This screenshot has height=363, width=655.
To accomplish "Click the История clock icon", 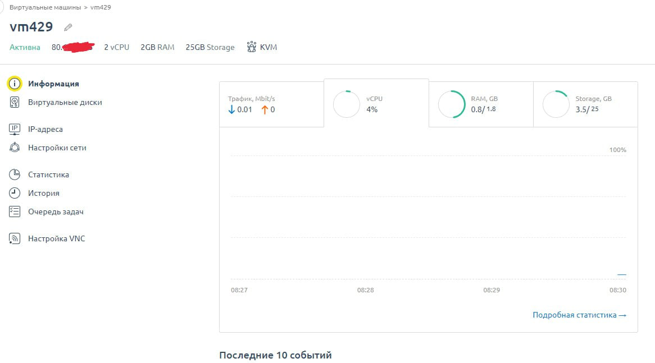I will [x=15, y=193].
